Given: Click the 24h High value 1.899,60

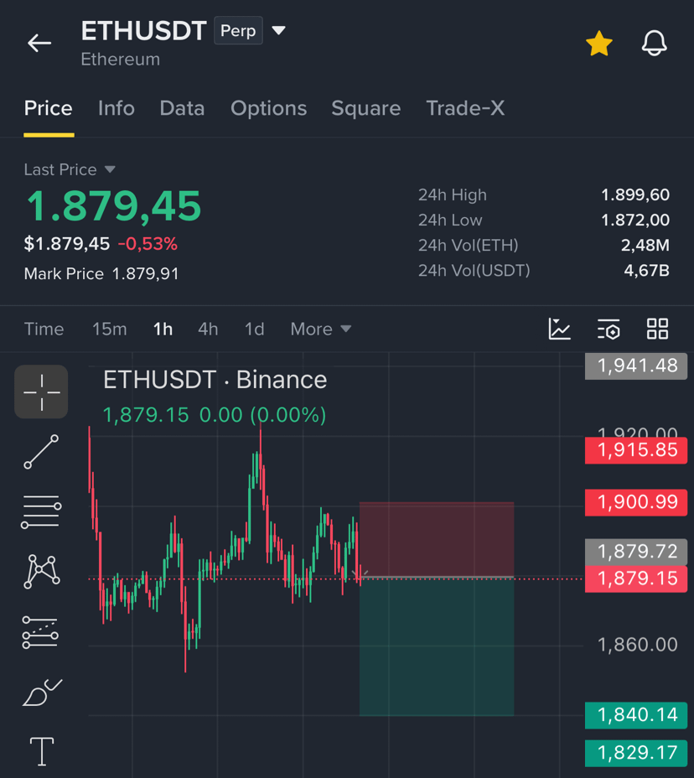Looking at the screenshot, I should click(x=635, y=195).
